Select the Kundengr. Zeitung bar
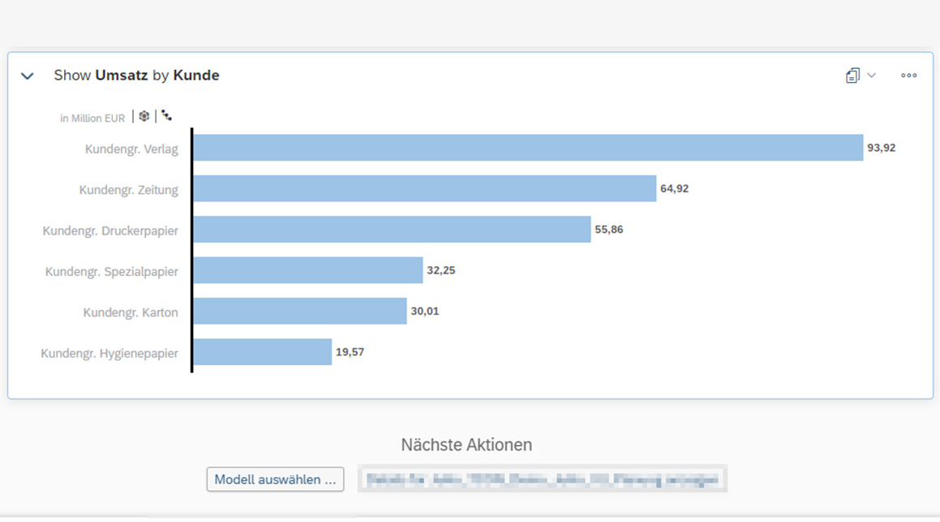 click(425, 188)
